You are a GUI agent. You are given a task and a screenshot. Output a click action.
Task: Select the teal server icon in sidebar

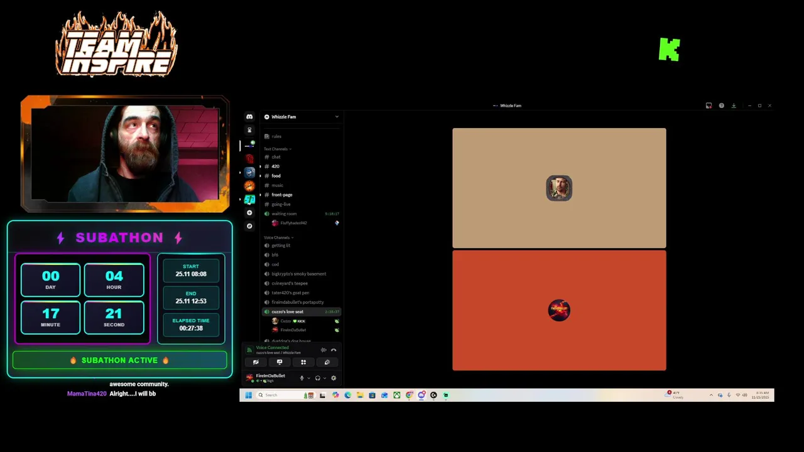[x=249, y=200]
